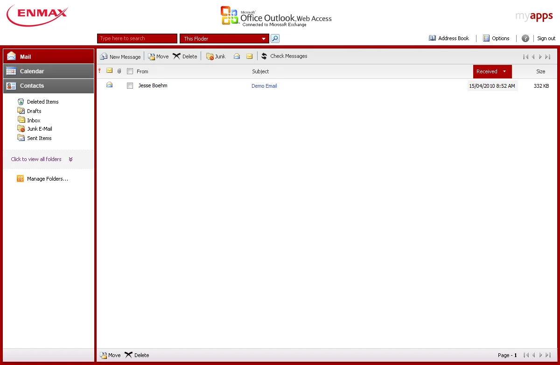The image size is (560, 365).
Task: Click the Help question mark icon
Action: 525,38
